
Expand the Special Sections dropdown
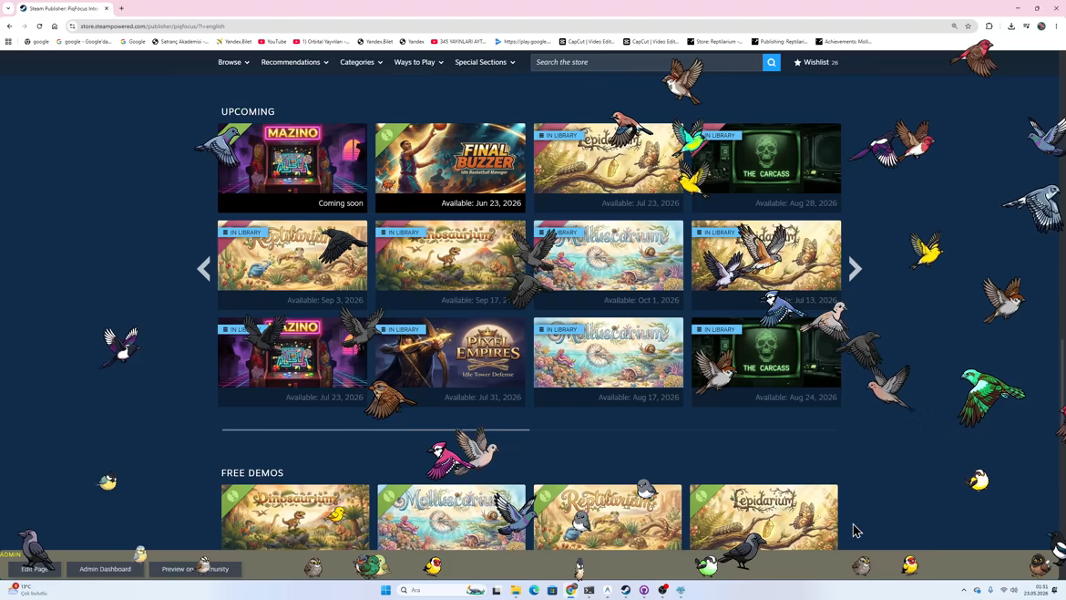coord(485,62)
